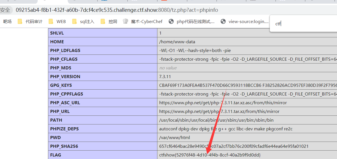The image size is (337, 159).
Task: Open the 挖洞 bookmark folder
Action: click(109, 21)
